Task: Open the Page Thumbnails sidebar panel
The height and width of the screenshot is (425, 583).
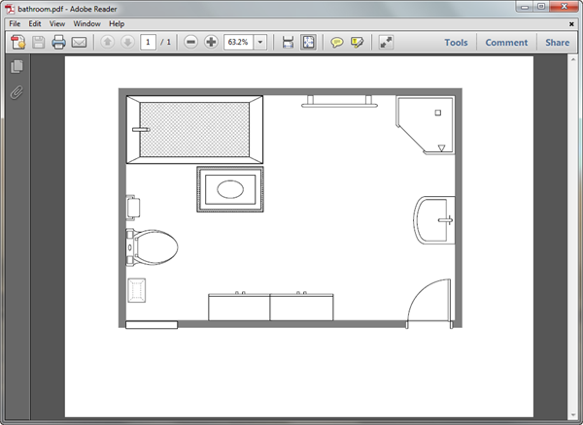Action: (17, 67)
